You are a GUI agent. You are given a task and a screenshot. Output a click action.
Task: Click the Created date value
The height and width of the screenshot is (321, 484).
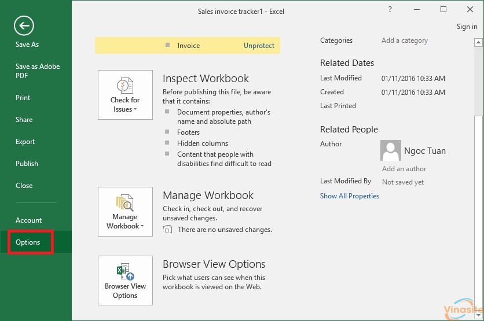coord(413,92)
